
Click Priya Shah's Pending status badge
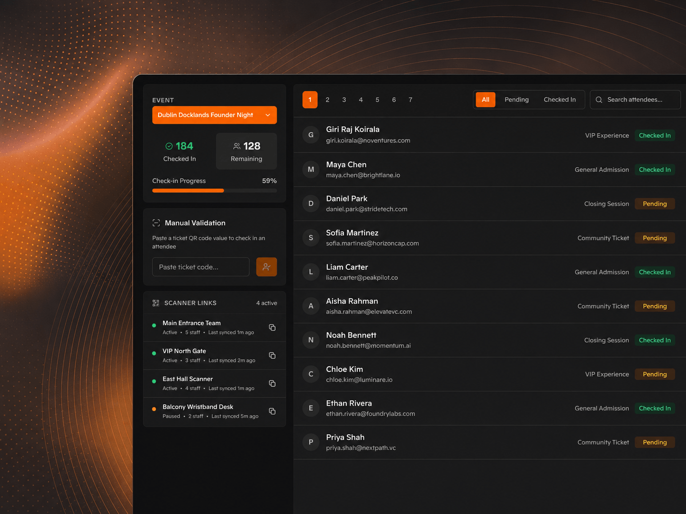point(655,443)
